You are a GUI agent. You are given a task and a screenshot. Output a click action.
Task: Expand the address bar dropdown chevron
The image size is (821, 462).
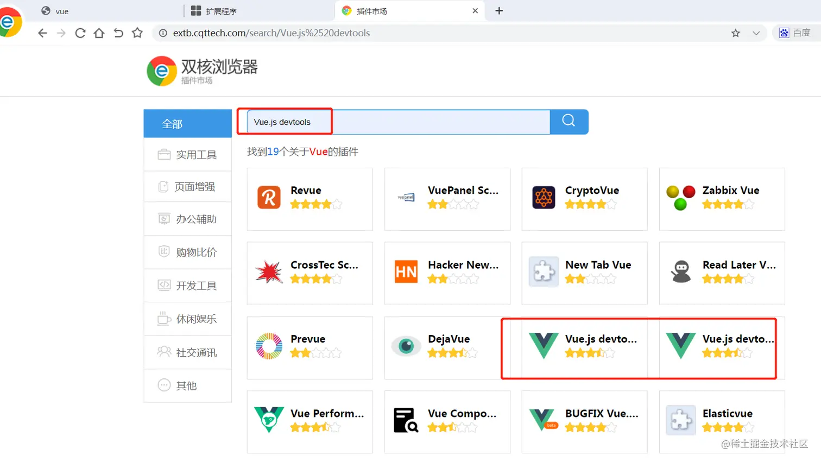(x=756, y=33)
